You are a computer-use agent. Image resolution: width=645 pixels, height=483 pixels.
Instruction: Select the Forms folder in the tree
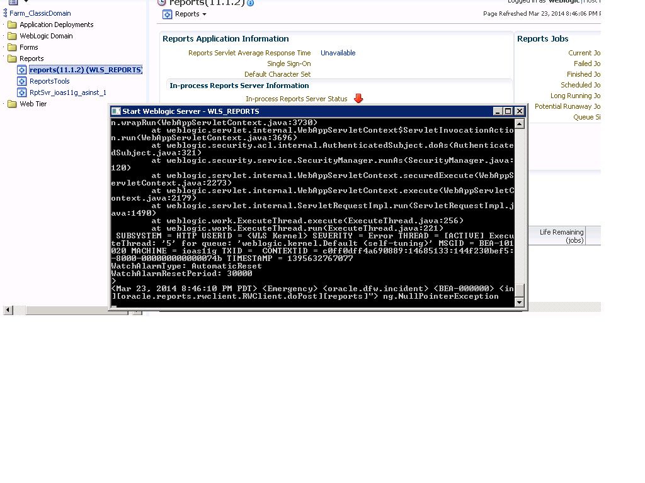pyautogui.click(x=28, y=47)
